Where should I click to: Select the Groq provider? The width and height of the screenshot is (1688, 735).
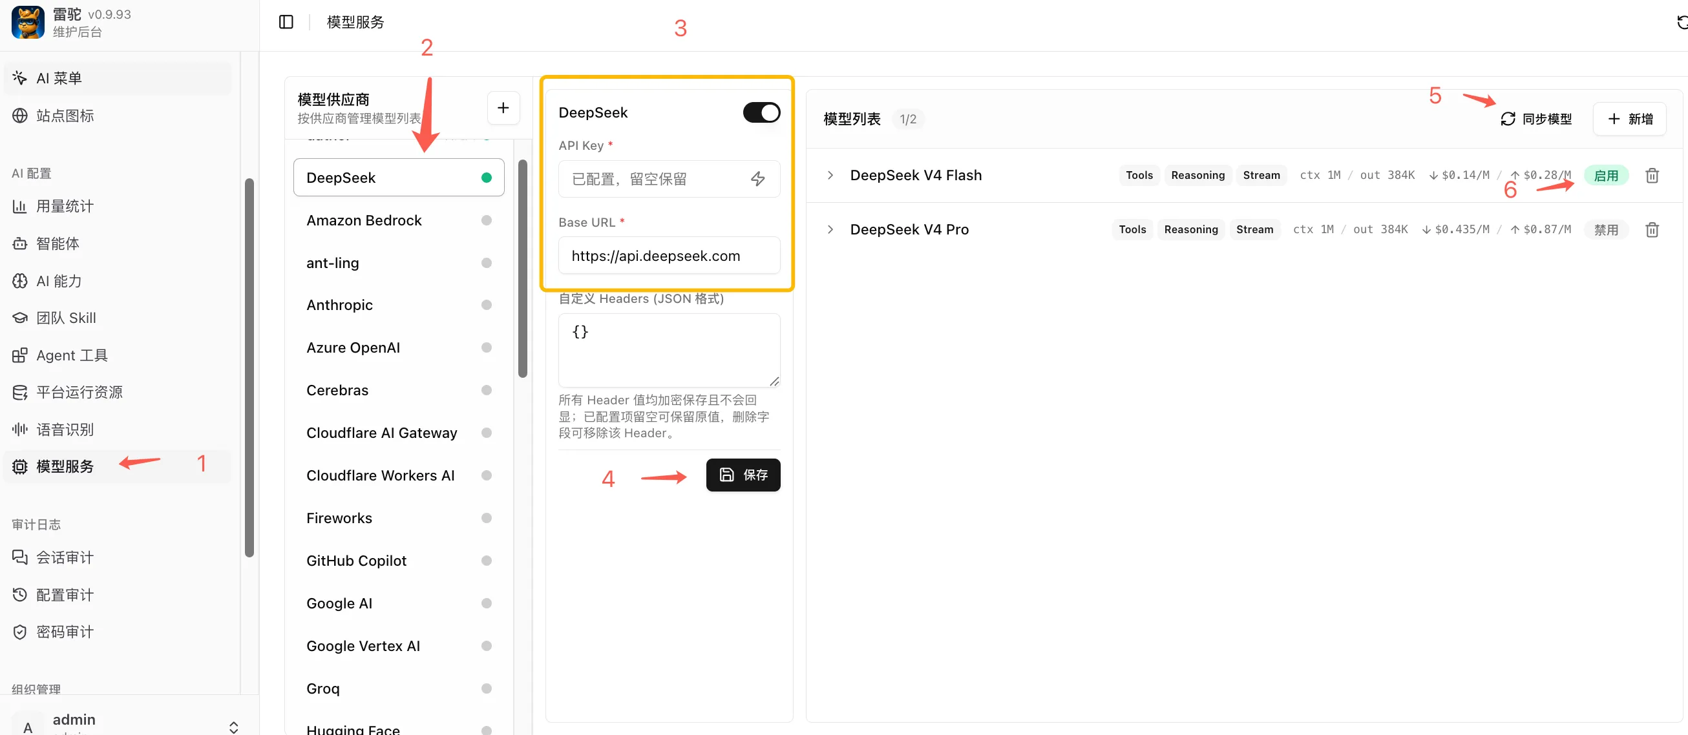399,688
